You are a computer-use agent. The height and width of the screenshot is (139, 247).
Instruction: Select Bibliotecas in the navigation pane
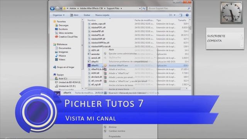(62, 44)
